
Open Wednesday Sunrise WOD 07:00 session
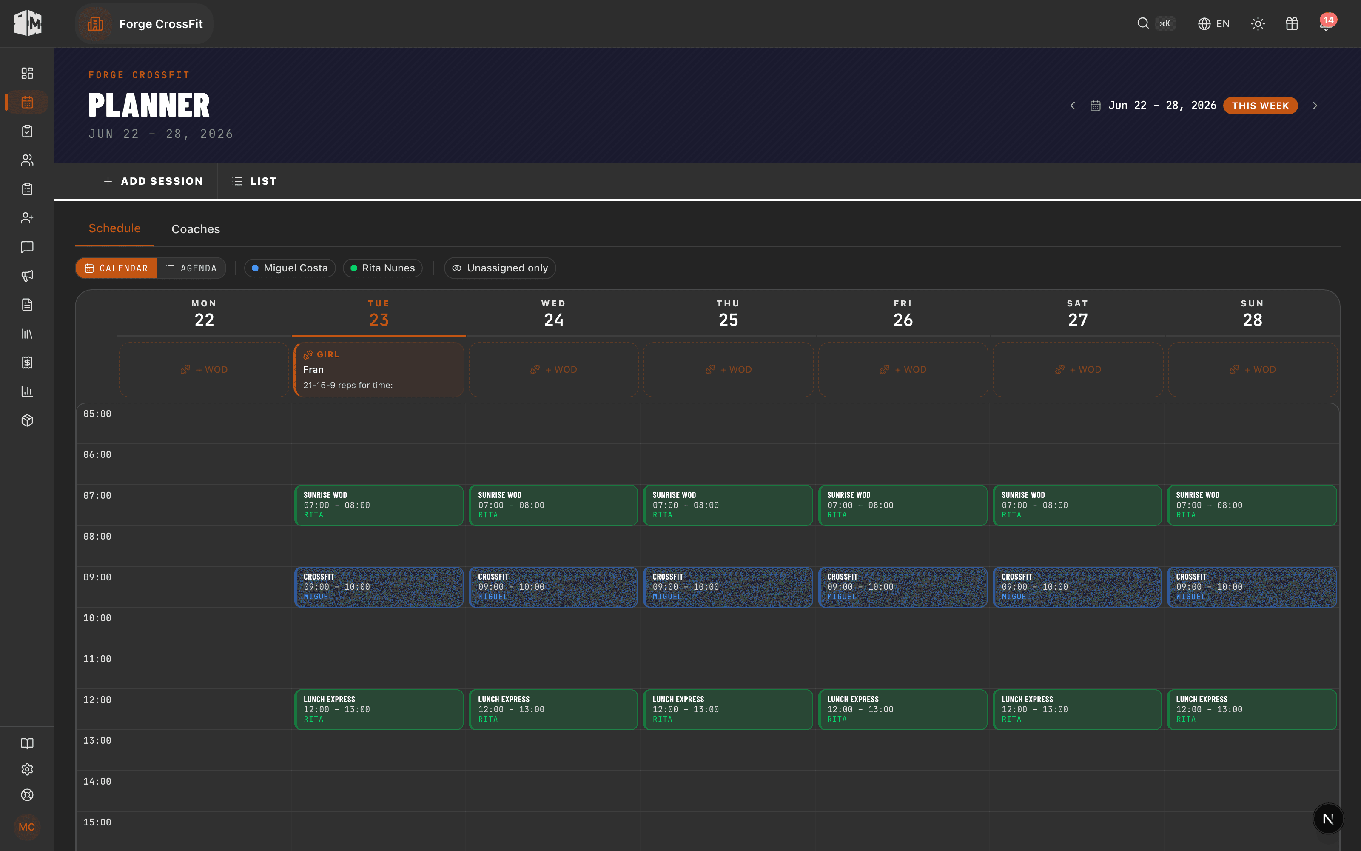click(x=553, y=505)
